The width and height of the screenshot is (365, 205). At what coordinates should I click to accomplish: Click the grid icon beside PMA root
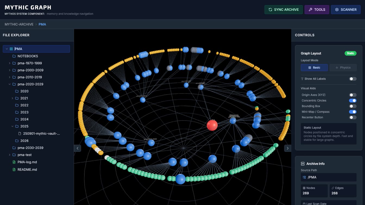[11, 49]
